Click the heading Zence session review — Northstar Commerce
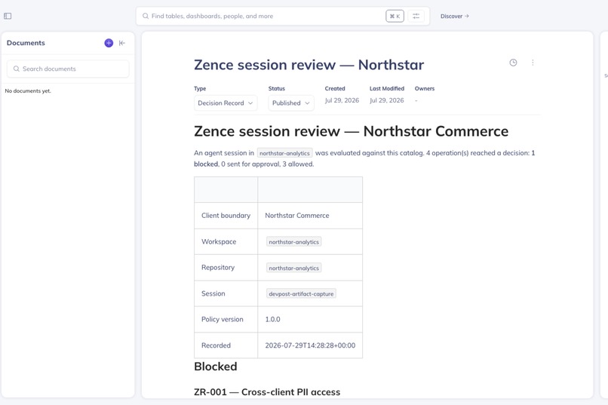Screen dimensions: 608x405 click(x=351, y=131)
